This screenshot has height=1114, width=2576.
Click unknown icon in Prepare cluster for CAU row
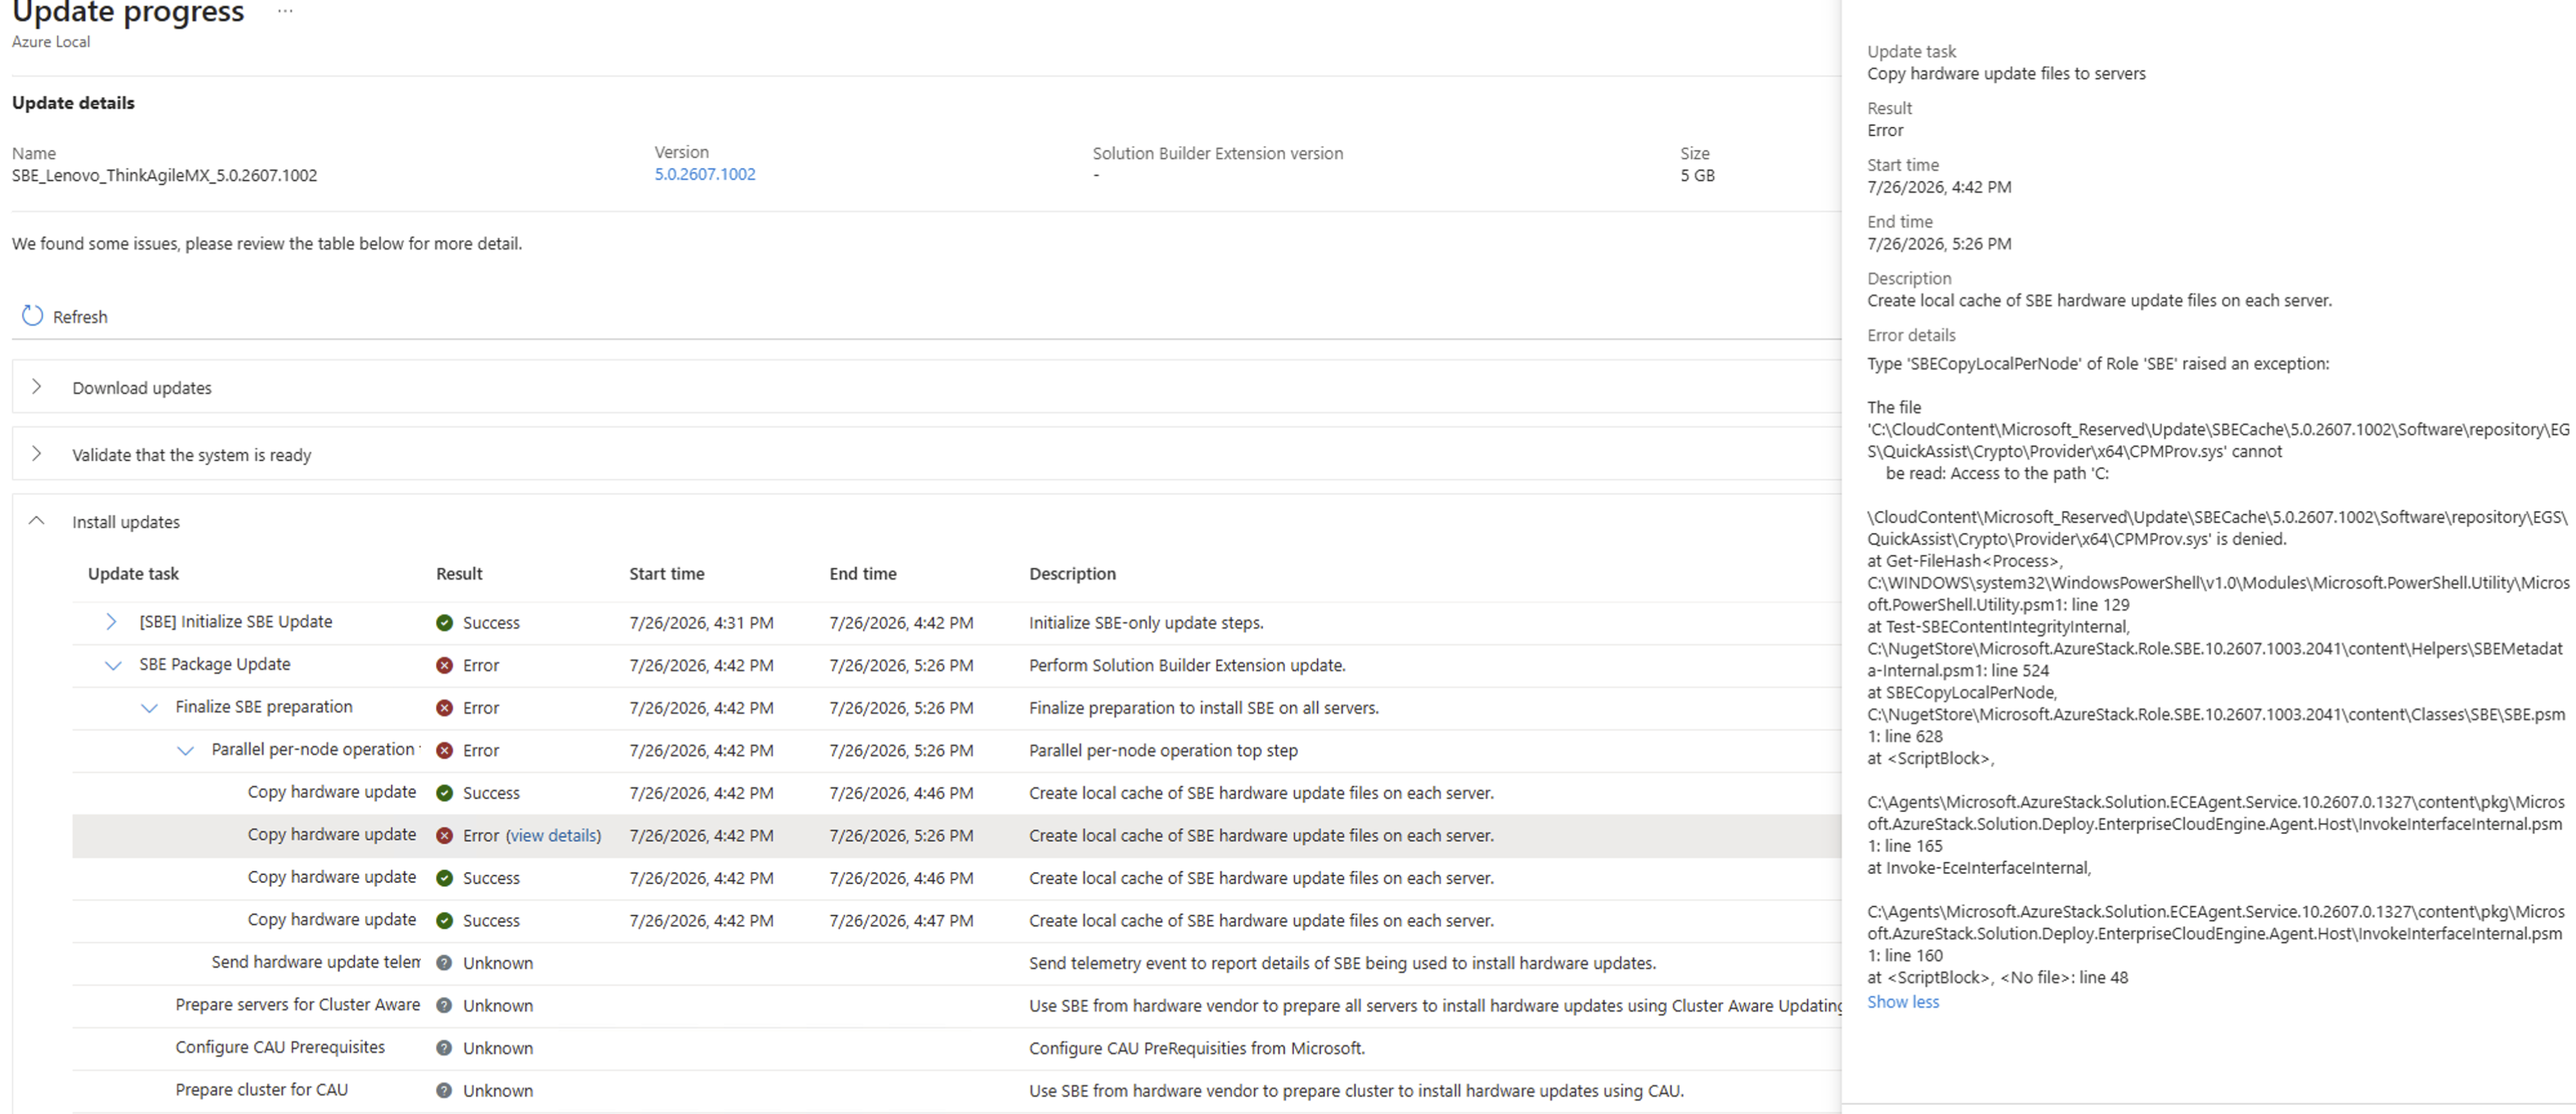pyautogui.click(x=444, y=1090)
